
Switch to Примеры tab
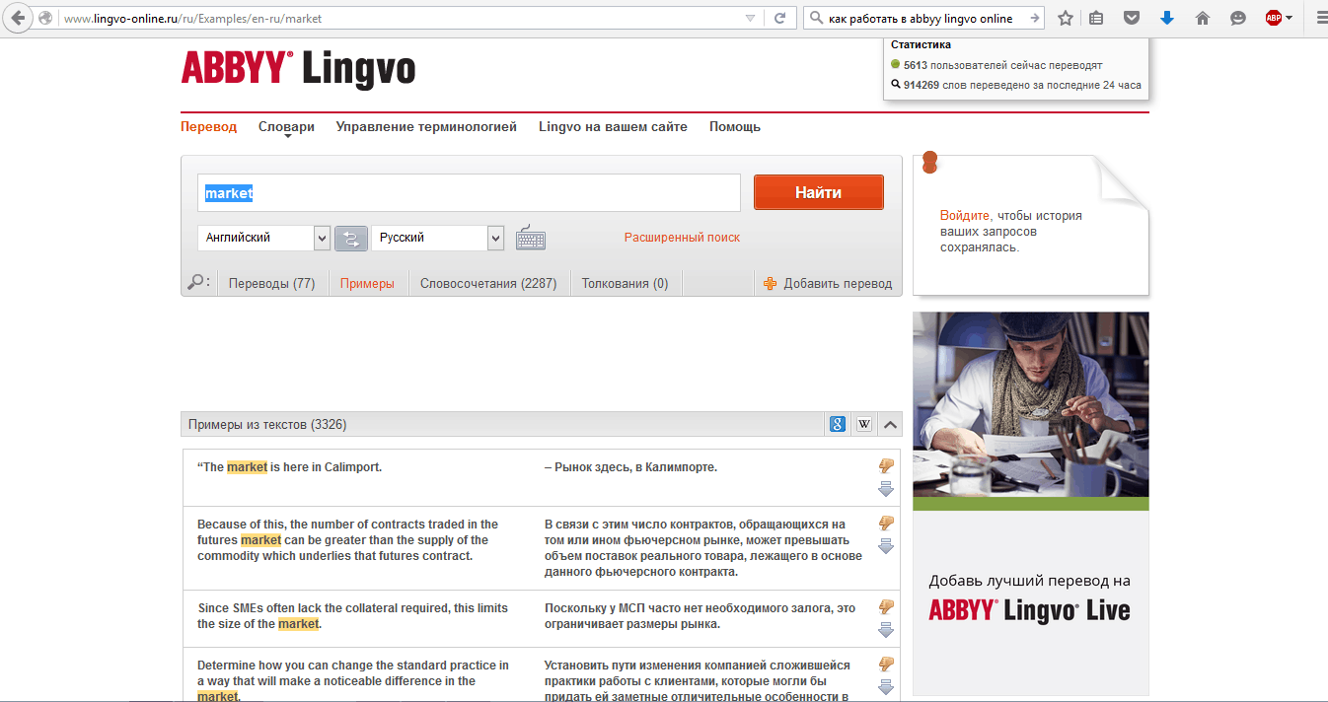point(367,283)
